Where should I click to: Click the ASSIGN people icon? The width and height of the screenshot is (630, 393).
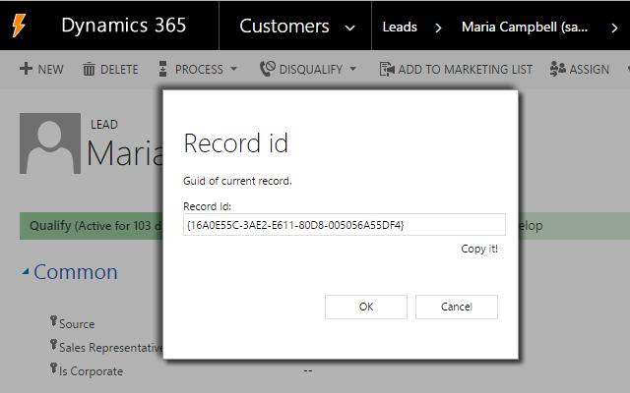tap(557, 70)
